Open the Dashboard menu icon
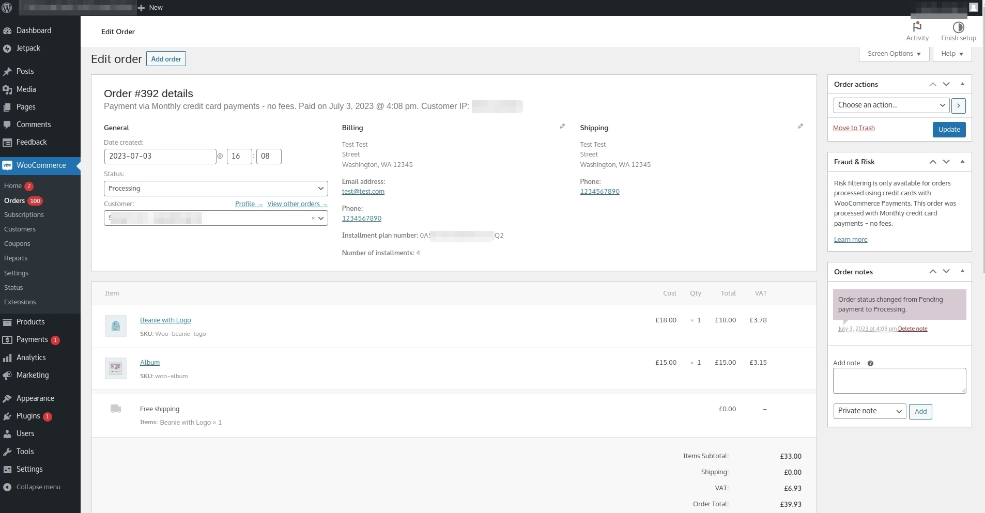This screenshot has height=513, width=985. pos(7,30)
